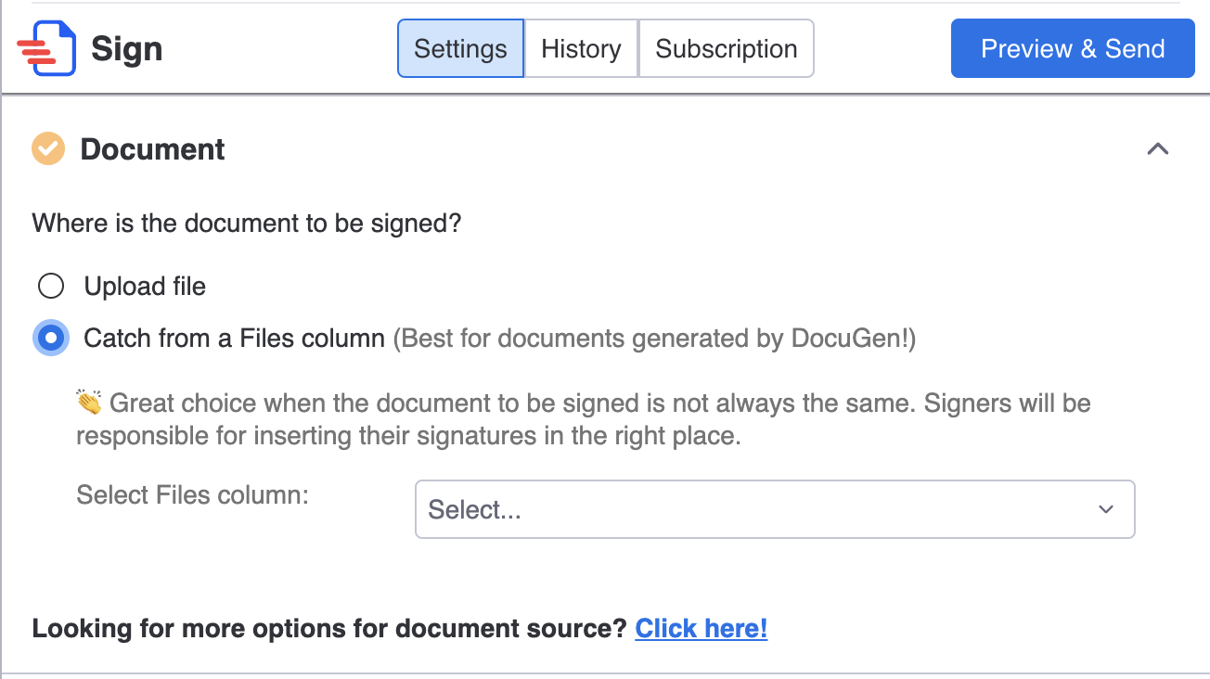The image size is (1210, 679).
Task: Click the Document section heading
Action: 152,149
